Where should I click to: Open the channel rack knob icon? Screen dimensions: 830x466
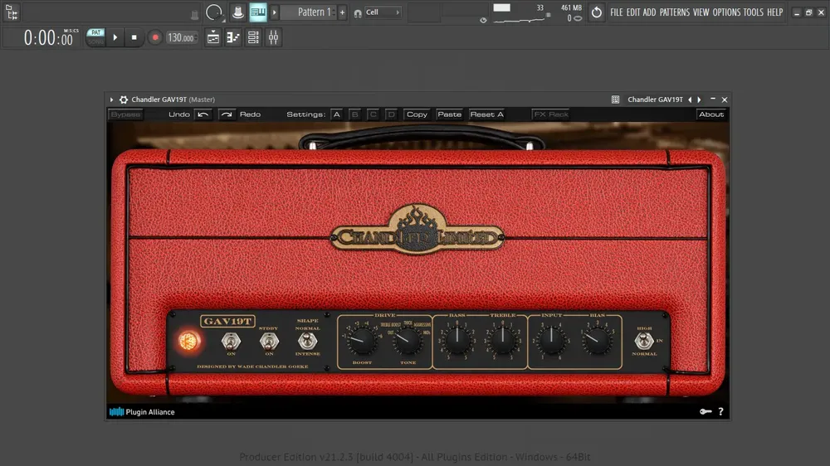[214, 12]
